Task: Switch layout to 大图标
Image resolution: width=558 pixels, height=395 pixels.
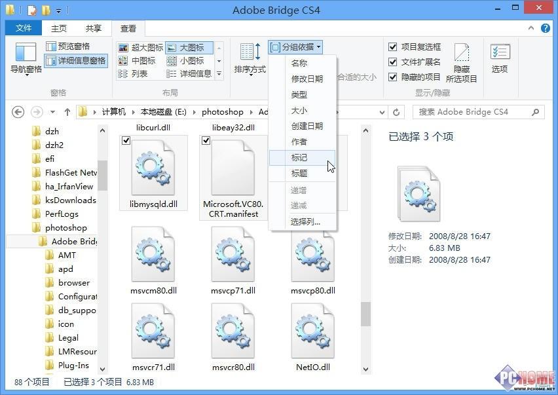Action: tap(189, 48)
